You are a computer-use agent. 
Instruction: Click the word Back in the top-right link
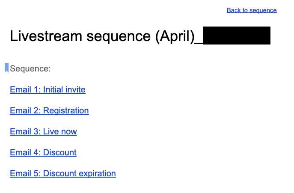pyautogui.click(x=234, y=10)
